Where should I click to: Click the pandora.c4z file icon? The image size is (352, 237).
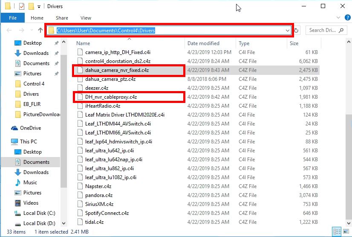click(80, 195)
